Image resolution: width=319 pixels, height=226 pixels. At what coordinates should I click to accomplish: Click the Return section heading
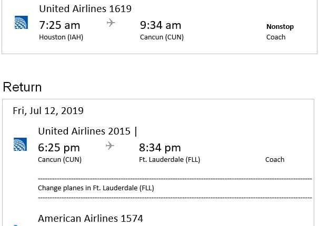(22, 87)
